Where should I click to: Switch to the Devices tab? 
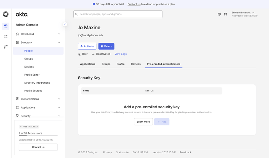pyautogui.click(x=136, y=64)
